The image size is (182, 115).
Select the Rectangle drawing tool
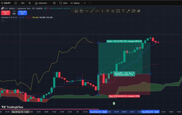tap(118, 11)
